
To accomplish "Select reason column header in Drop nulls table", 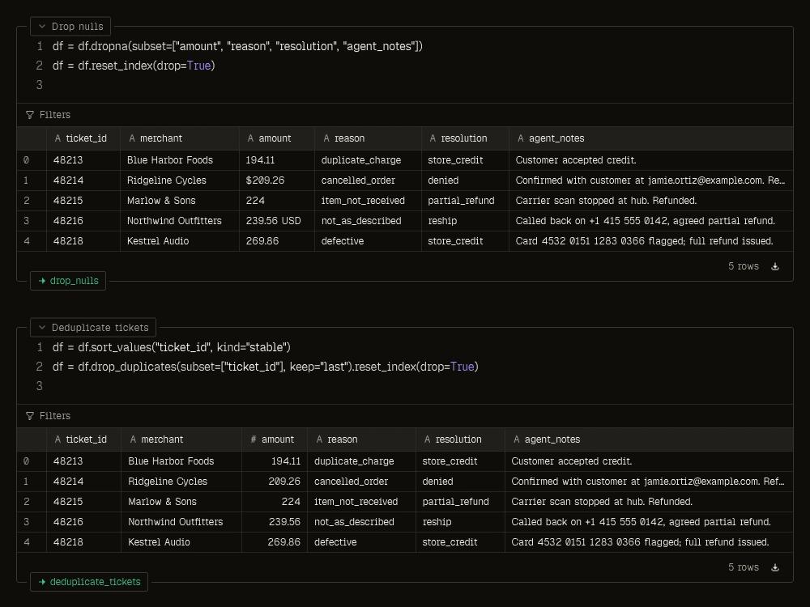I will click(368, 138).
